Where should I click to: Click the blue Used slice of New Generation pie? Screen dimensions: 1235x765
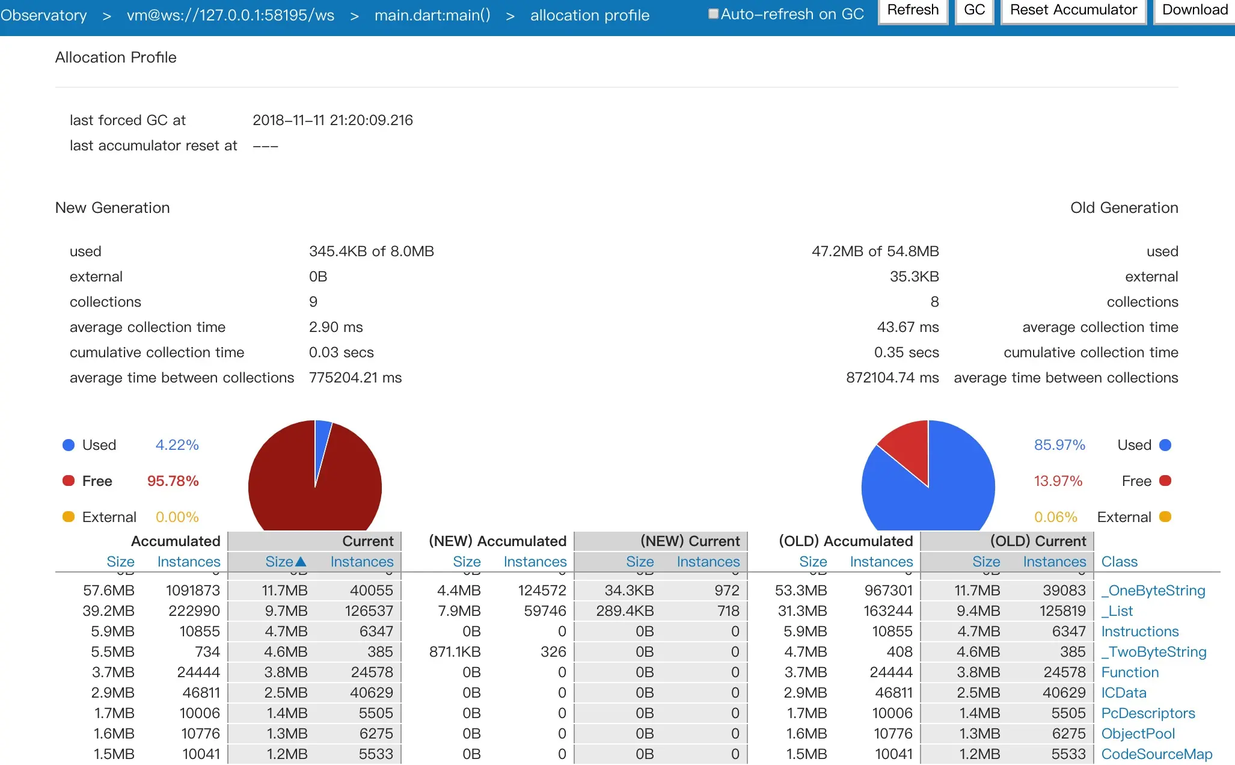click(x=321, y=442)
